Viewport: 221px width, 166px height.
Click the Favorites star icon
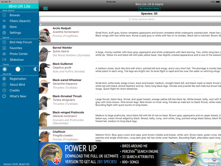[4, 48]
